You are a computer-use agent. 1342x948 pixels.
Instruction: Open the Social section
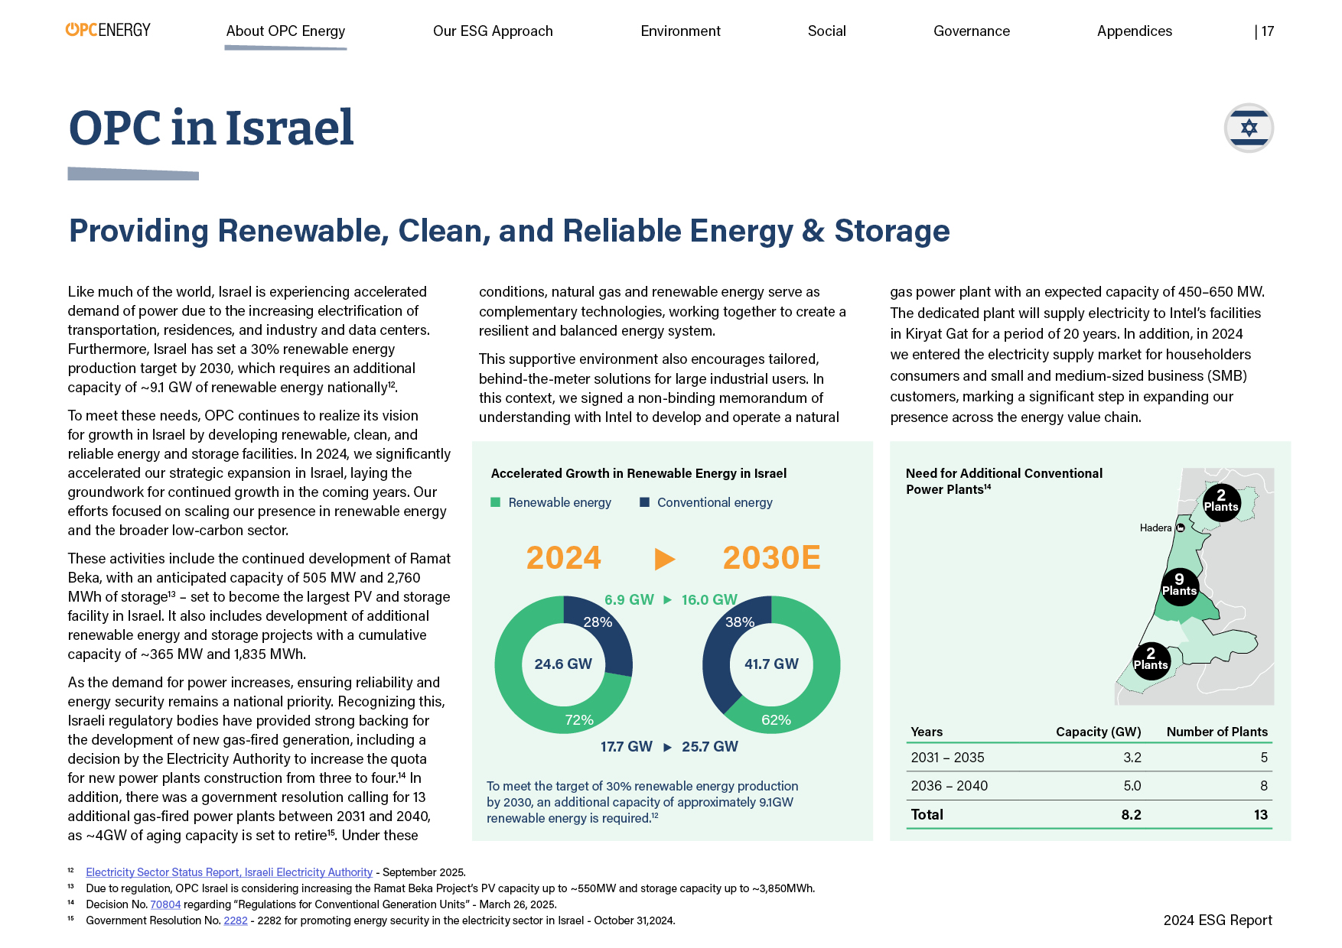click(826, 31)
